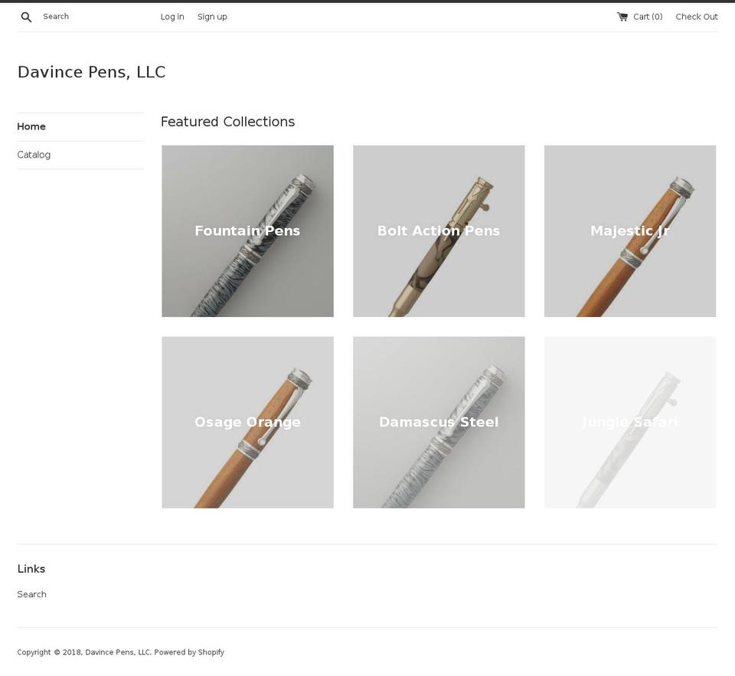735x676 pixels.
Task: Open the Sign up page
Action: (x=212, y=17)
